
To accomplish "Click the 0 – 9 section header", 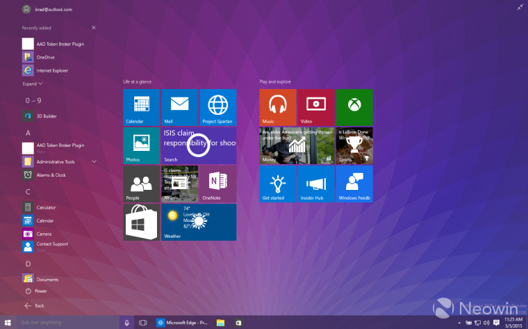I will click(x=33, y=100).
